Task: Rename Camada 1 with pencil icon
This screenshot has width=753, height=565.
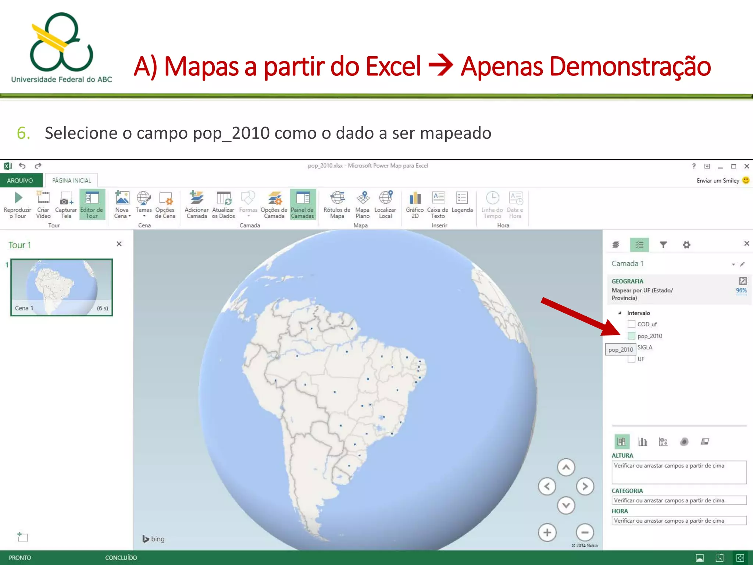Action: pyautogui.click(x=742, y=264)
